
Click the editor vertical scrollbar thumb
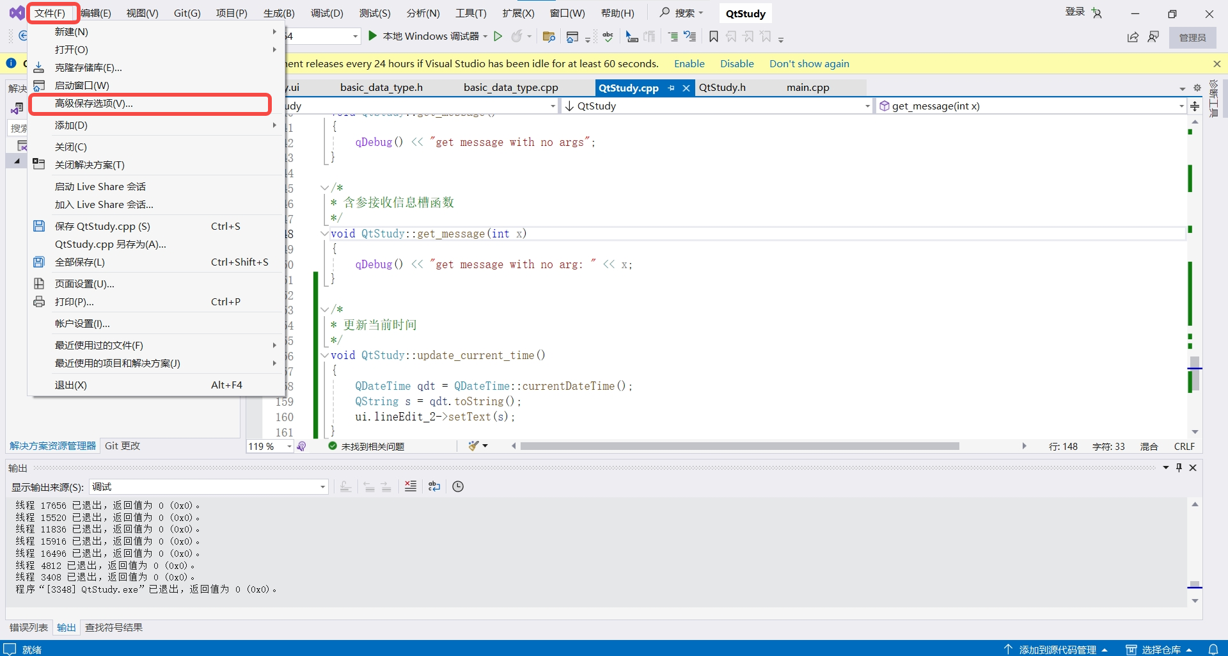point(1195,374)
